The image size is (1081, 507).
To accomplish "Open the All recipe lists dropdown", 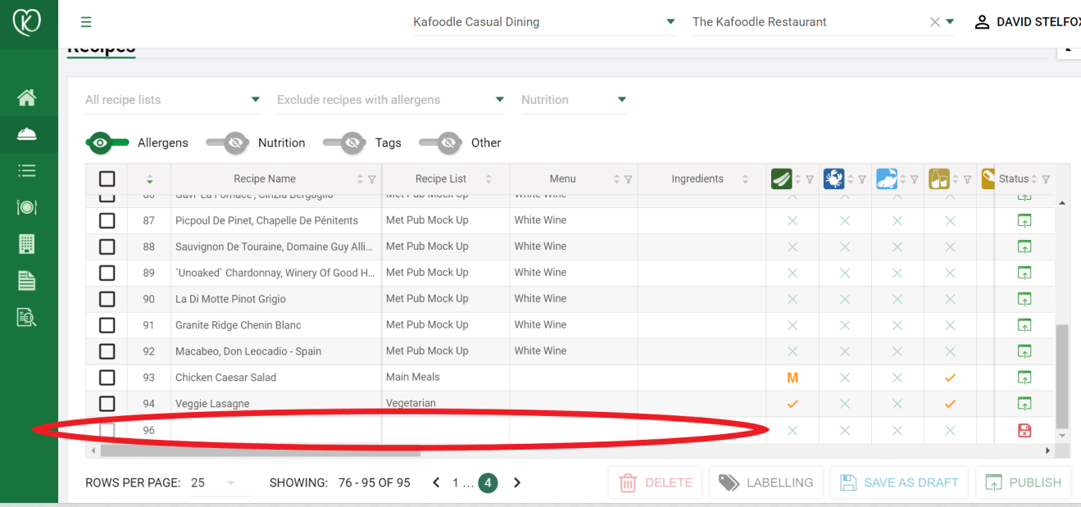I will coord(173,100).
